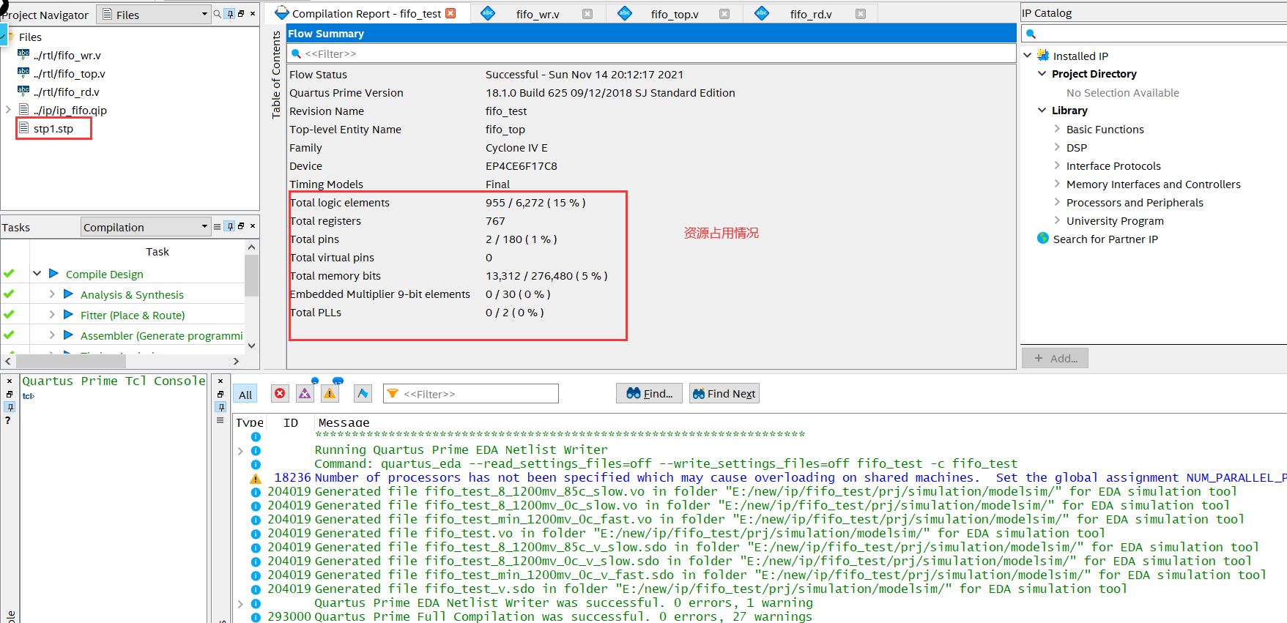The image size is (1287, 623).
Task: Close the Project Navigator panel
Action: tap(253, 14)
